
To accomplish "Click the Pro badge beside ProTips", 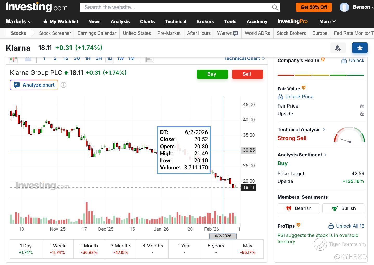I will (298, 225).
